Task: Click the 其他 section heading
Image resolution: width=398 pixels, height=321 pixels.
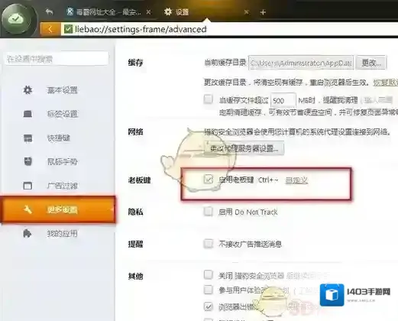Action: click(x=135, y=276)
